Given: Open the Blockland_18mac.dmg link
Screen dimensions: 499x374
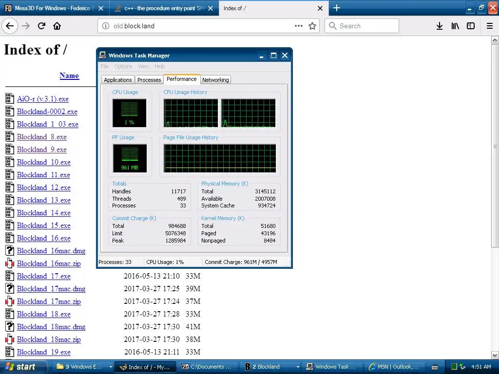Looking at the screenshot, I should tap(51, 327).
